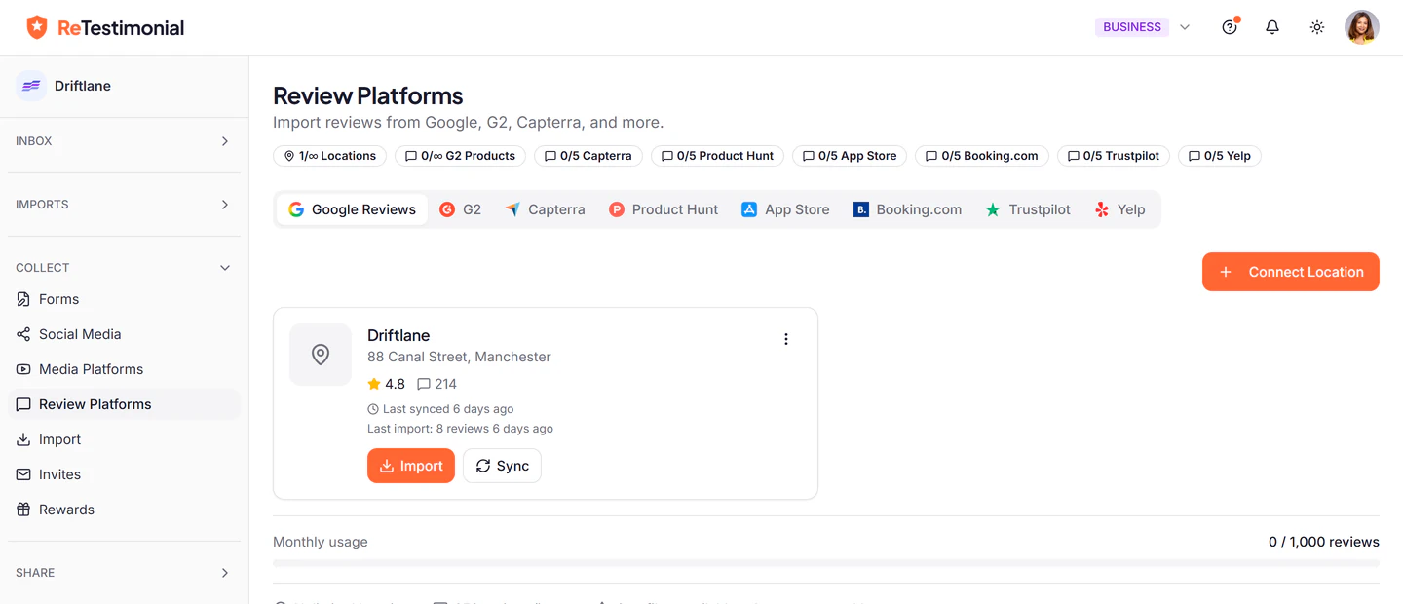Switch to App Store tab

tap(785, 209)
